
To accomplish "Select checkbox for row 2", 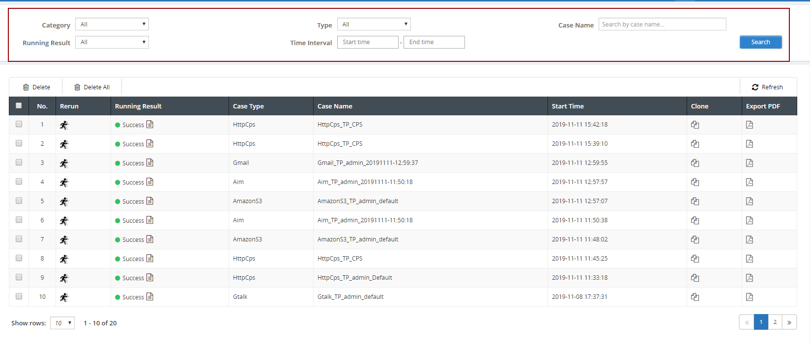I will (19, 143).
